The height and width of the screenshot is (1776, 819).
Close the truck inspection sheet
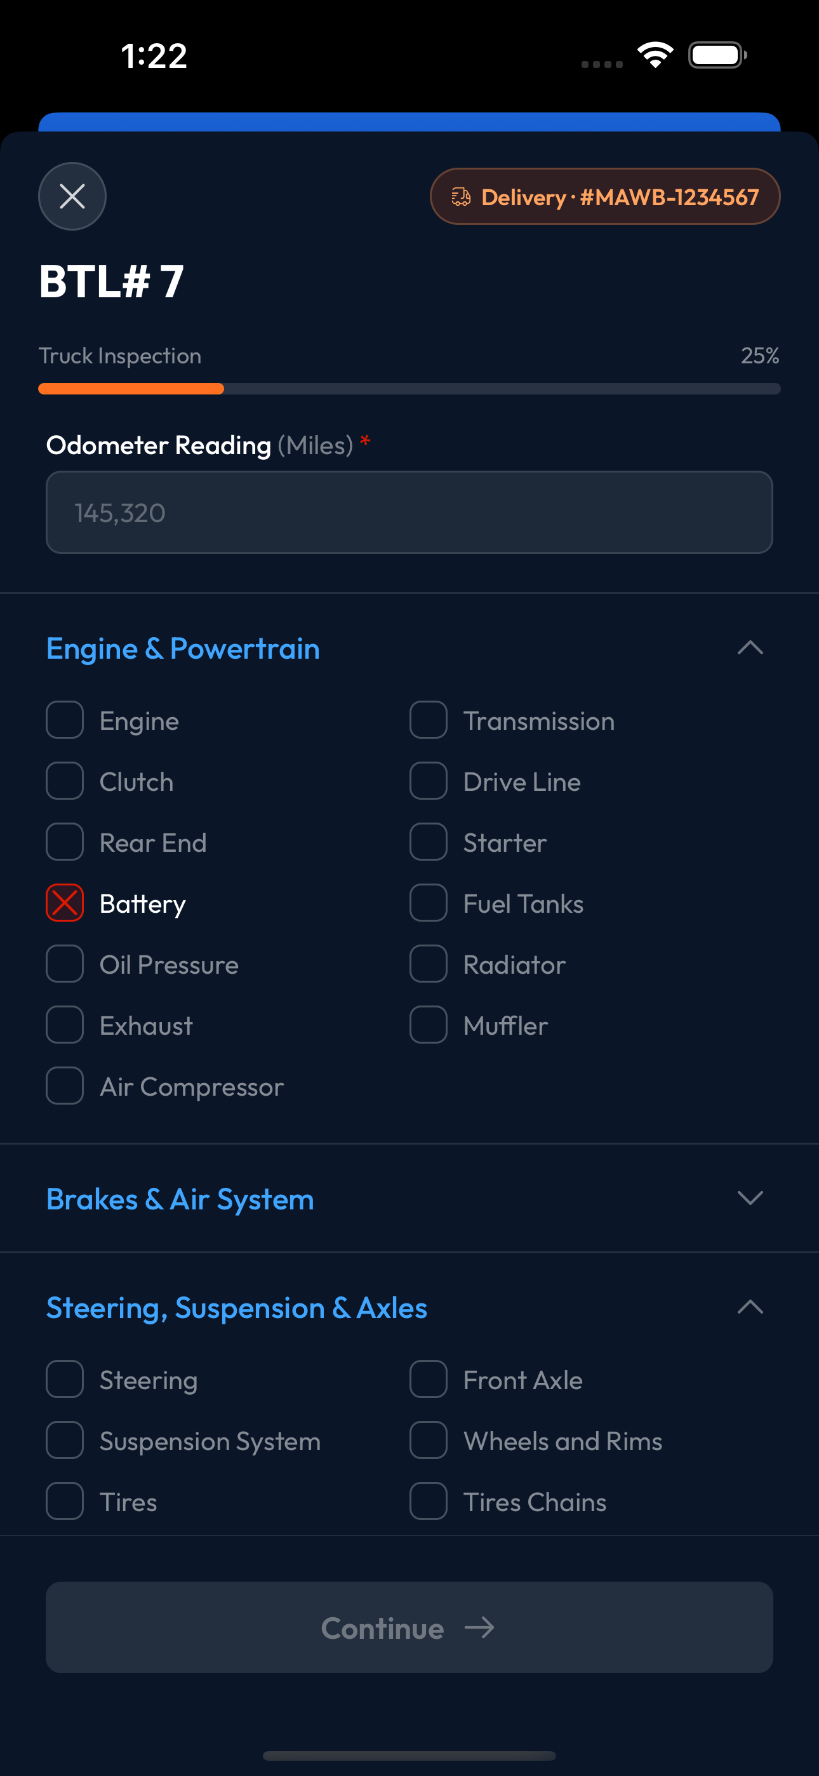72,196
